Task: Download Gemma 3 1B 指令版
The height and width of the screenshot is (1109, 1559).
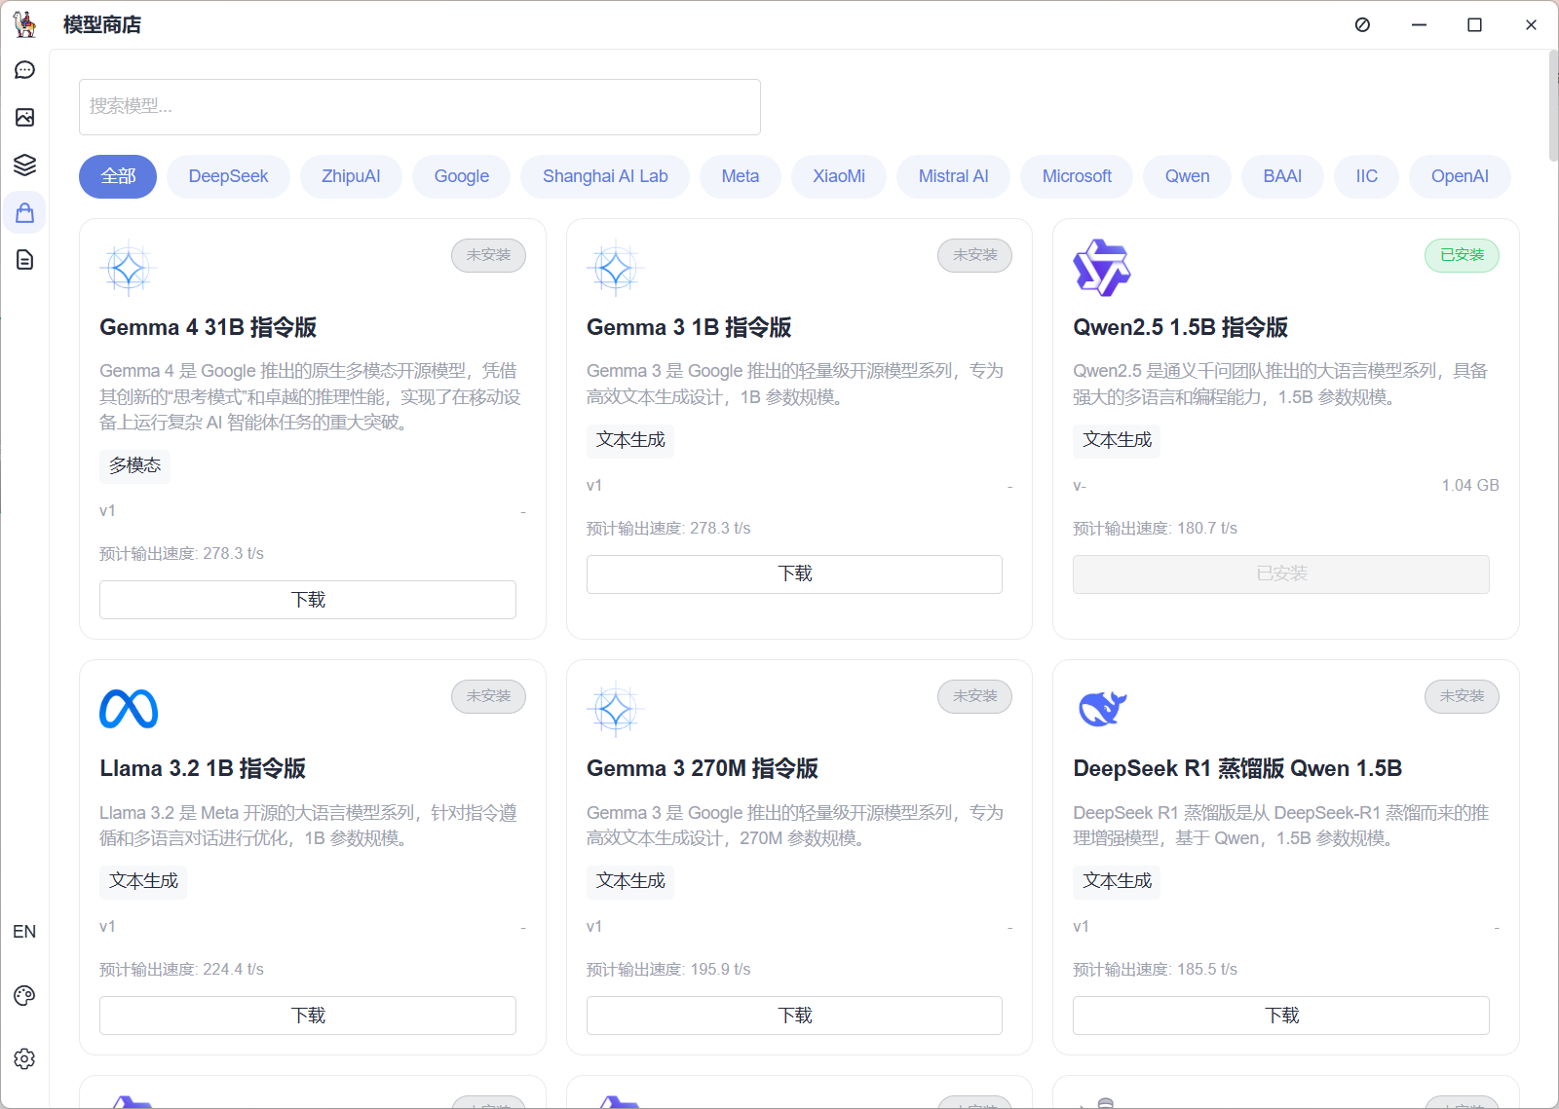Action: (x=794, y=574)
